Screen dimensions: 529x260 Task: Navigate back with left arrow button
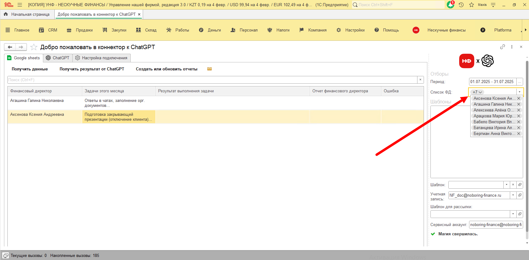click(10, 47)
